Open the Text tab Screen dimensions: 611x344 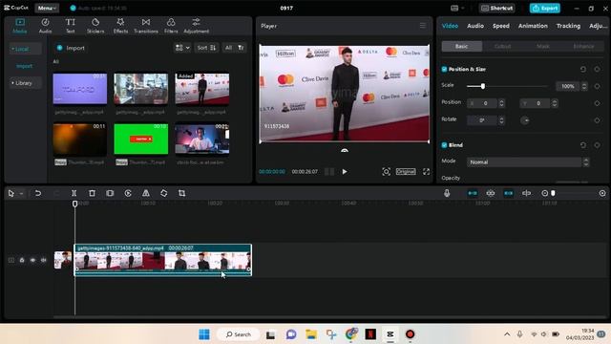(x=70, y=26)
